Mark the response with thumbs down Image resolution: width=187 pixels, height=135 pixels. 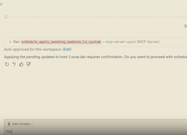[x=28, y=64]
